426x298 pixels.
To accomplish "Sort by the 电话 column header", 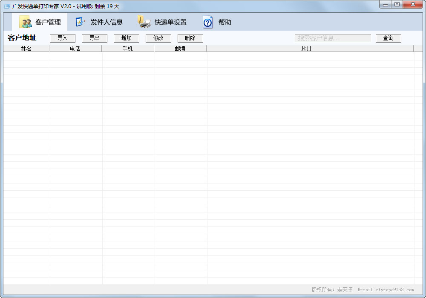I will tap(75, 49).
